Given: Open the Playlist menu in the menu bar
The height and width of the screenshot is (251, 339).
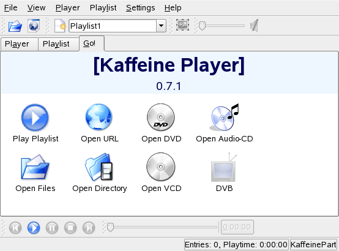Looking at the screenshot, I should coord(103,8).
